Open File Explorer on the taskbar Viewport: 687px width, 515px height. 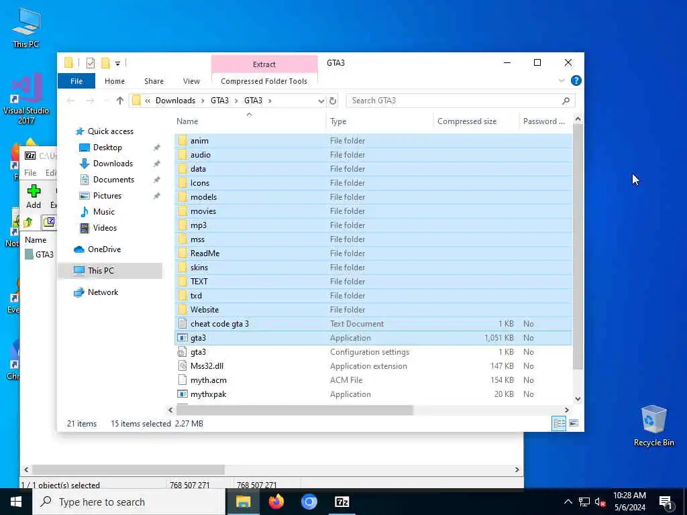(x=243, y=502)
